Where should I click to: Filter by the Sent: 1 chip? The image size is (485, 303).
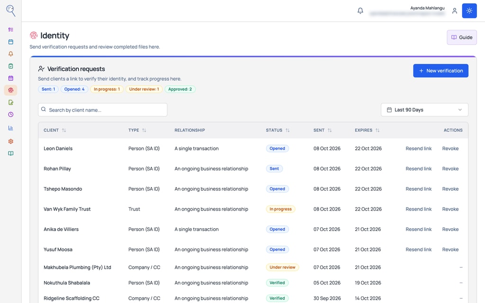click(48, 89)
